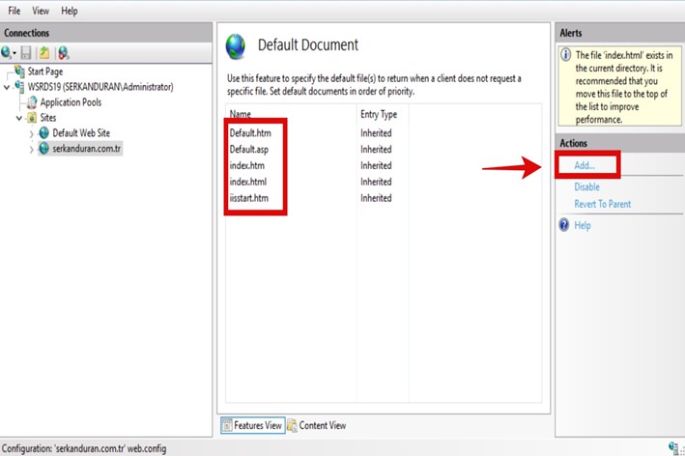Expand the serkanduran.com.tr node
Screen dimensions: 685x456
[32, 149]
